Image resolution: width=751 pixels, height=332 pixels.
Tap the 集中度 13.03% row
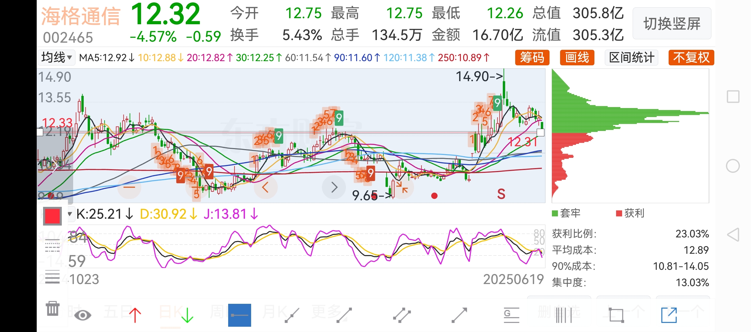[x=630, y=282]
